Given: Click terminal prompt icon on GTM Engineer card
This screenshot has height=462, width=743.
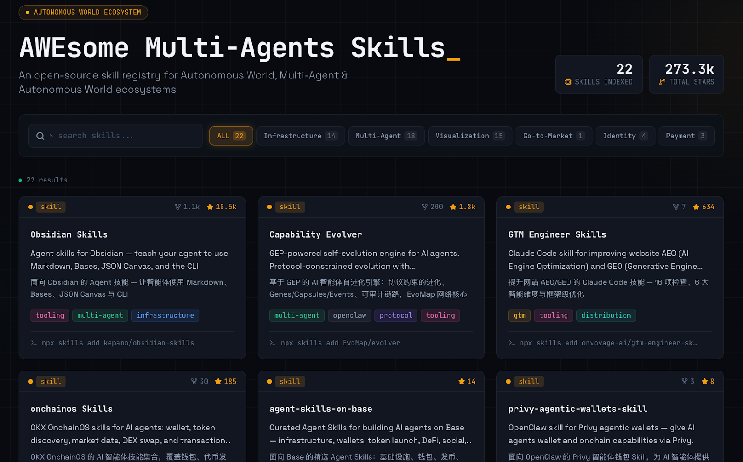Looking at the screenshot, I should pos(512,343).
